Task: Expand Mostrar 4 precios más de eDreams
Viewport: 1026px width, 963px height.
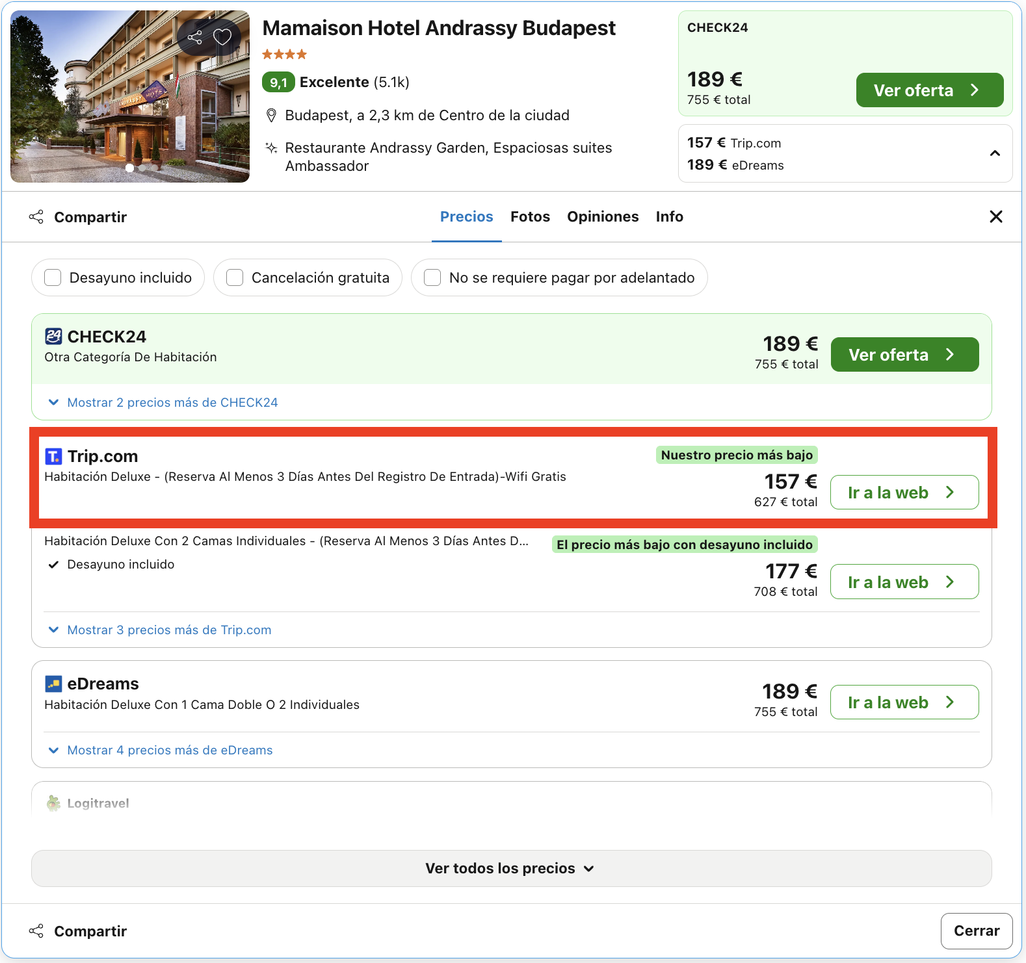Action: click(x=161, y=750)
